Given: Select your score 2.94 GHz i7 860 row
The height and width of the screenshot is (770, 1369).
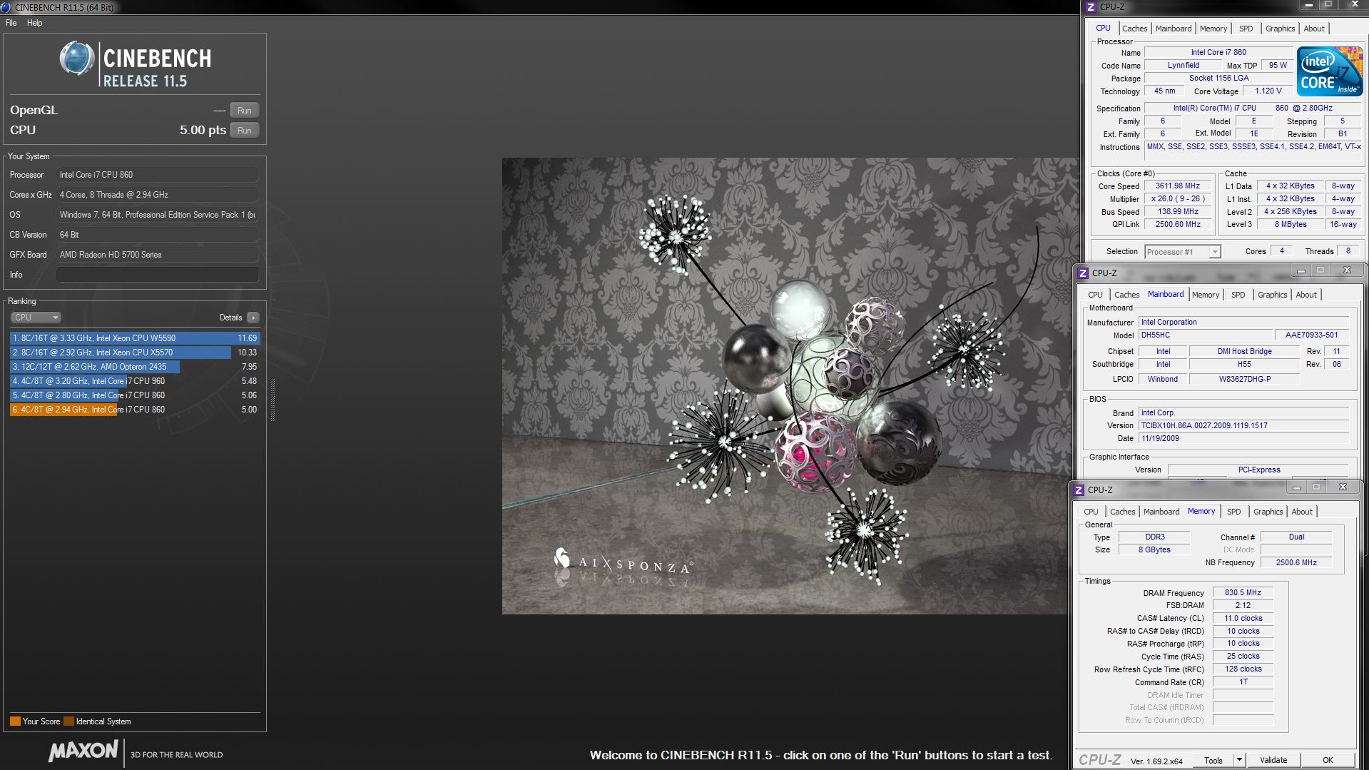Looking at the screenshot, I should [135, 410].
